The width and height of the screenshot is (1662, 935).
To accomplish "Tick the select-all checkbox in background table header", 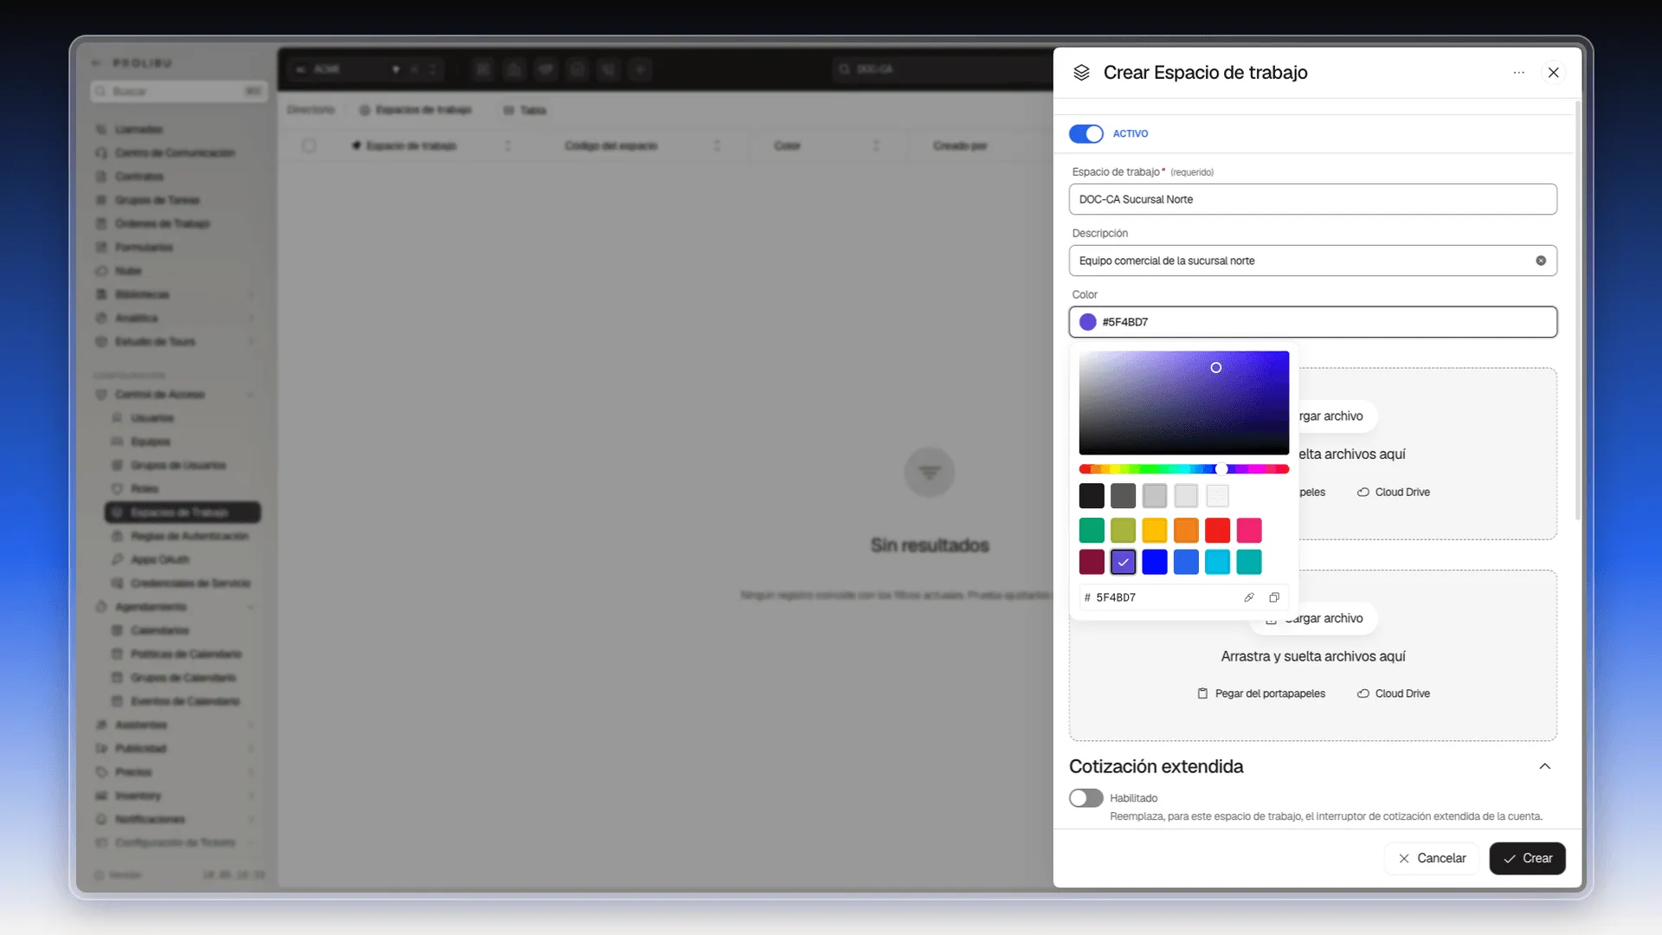I will (x=309, y=145).
